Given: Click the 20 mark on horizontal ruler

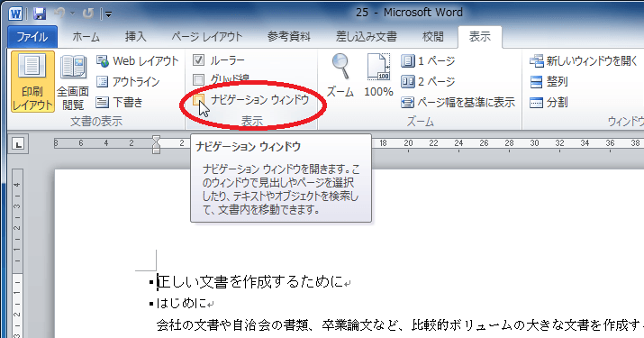Looking at the screenshot, I should point(408,143).
